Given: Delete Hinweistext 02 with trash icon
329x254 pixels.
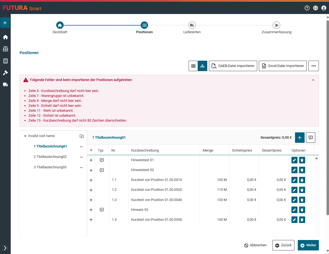Looking at the screenshot, I should coord(302,170).
